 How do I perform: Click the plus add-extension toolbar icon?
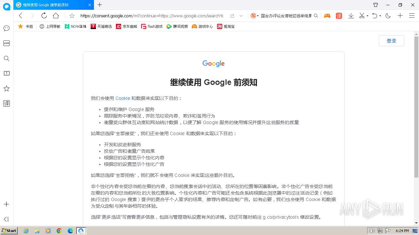[x=400, y=16]
